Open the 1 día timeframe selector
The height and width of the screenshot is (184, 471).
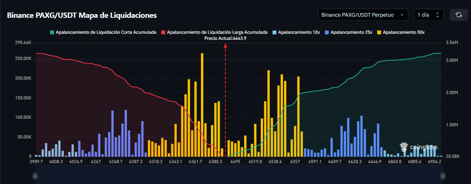tap(429, 15)
